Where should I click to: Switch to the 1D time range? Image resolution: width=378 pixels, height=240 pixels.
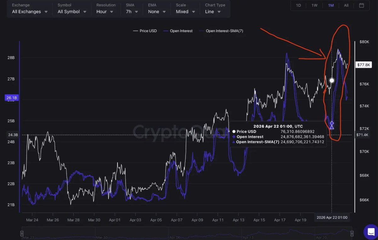[298, 5]
